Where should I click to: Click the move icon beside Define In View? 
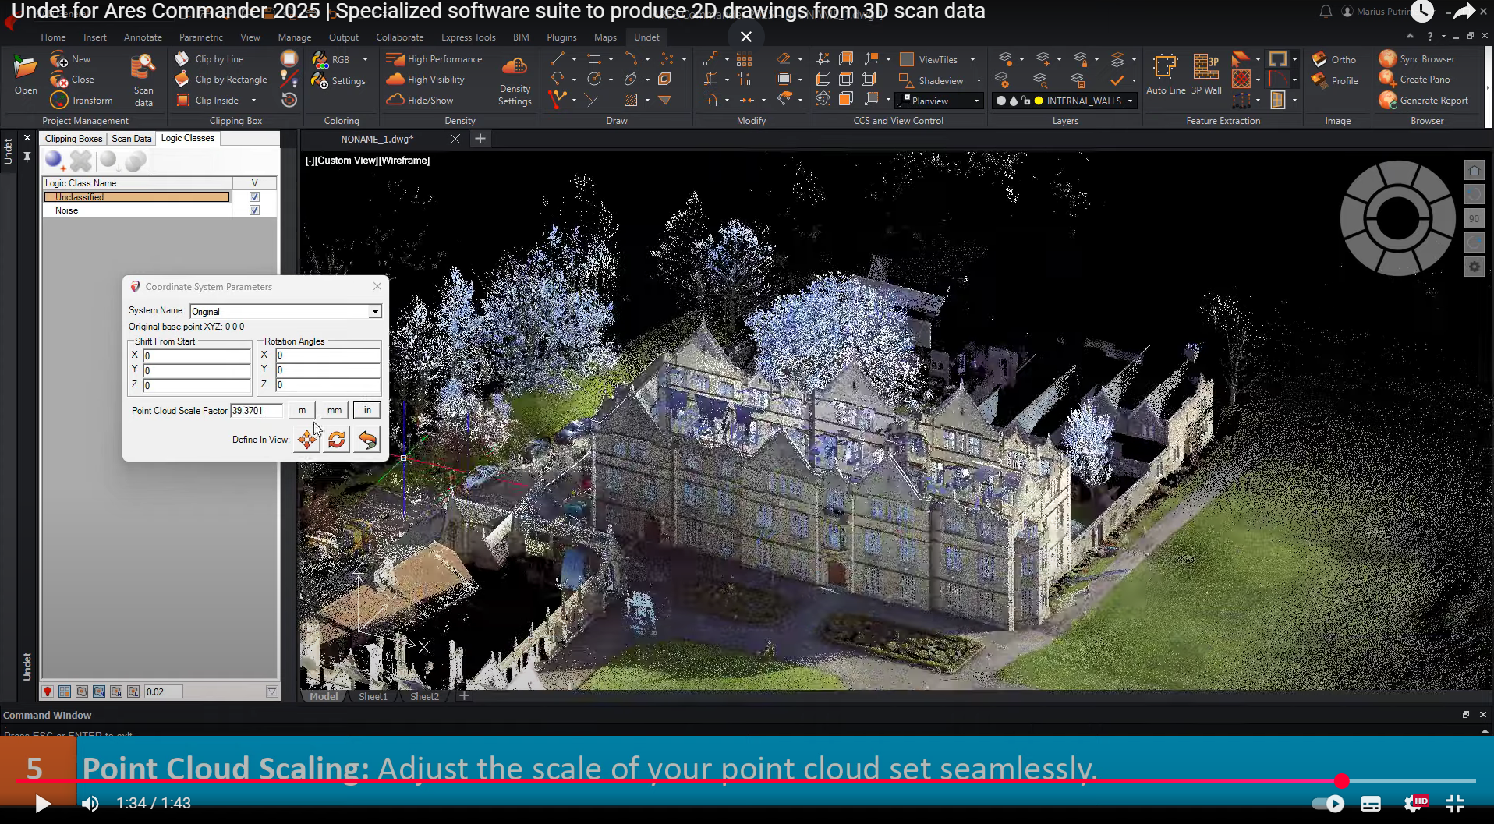pyautogui.click(x=307, y=440)
